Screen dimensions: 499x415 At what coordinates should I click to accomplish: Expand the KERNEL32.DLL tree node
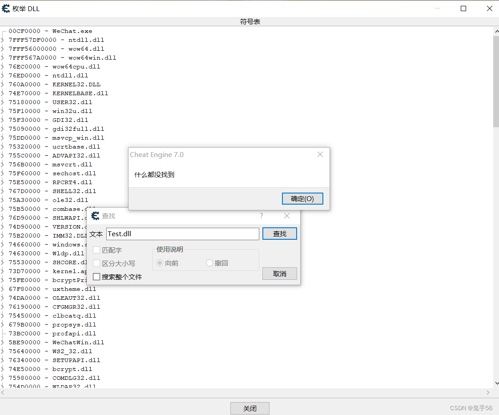3,85
